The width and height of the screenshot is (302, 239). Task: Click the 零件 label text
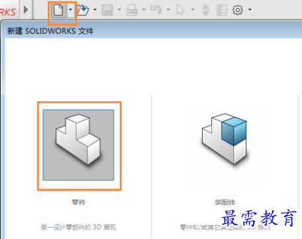[79, 202]
